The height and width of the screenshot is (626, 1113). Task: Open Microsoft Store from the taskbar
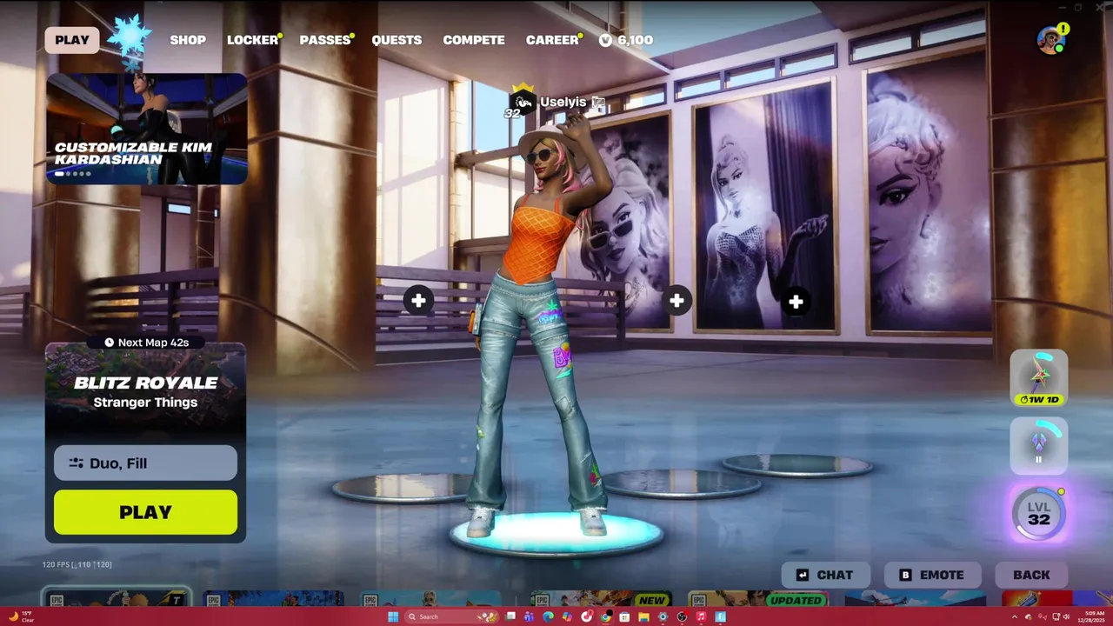click(x=624, y=616)
